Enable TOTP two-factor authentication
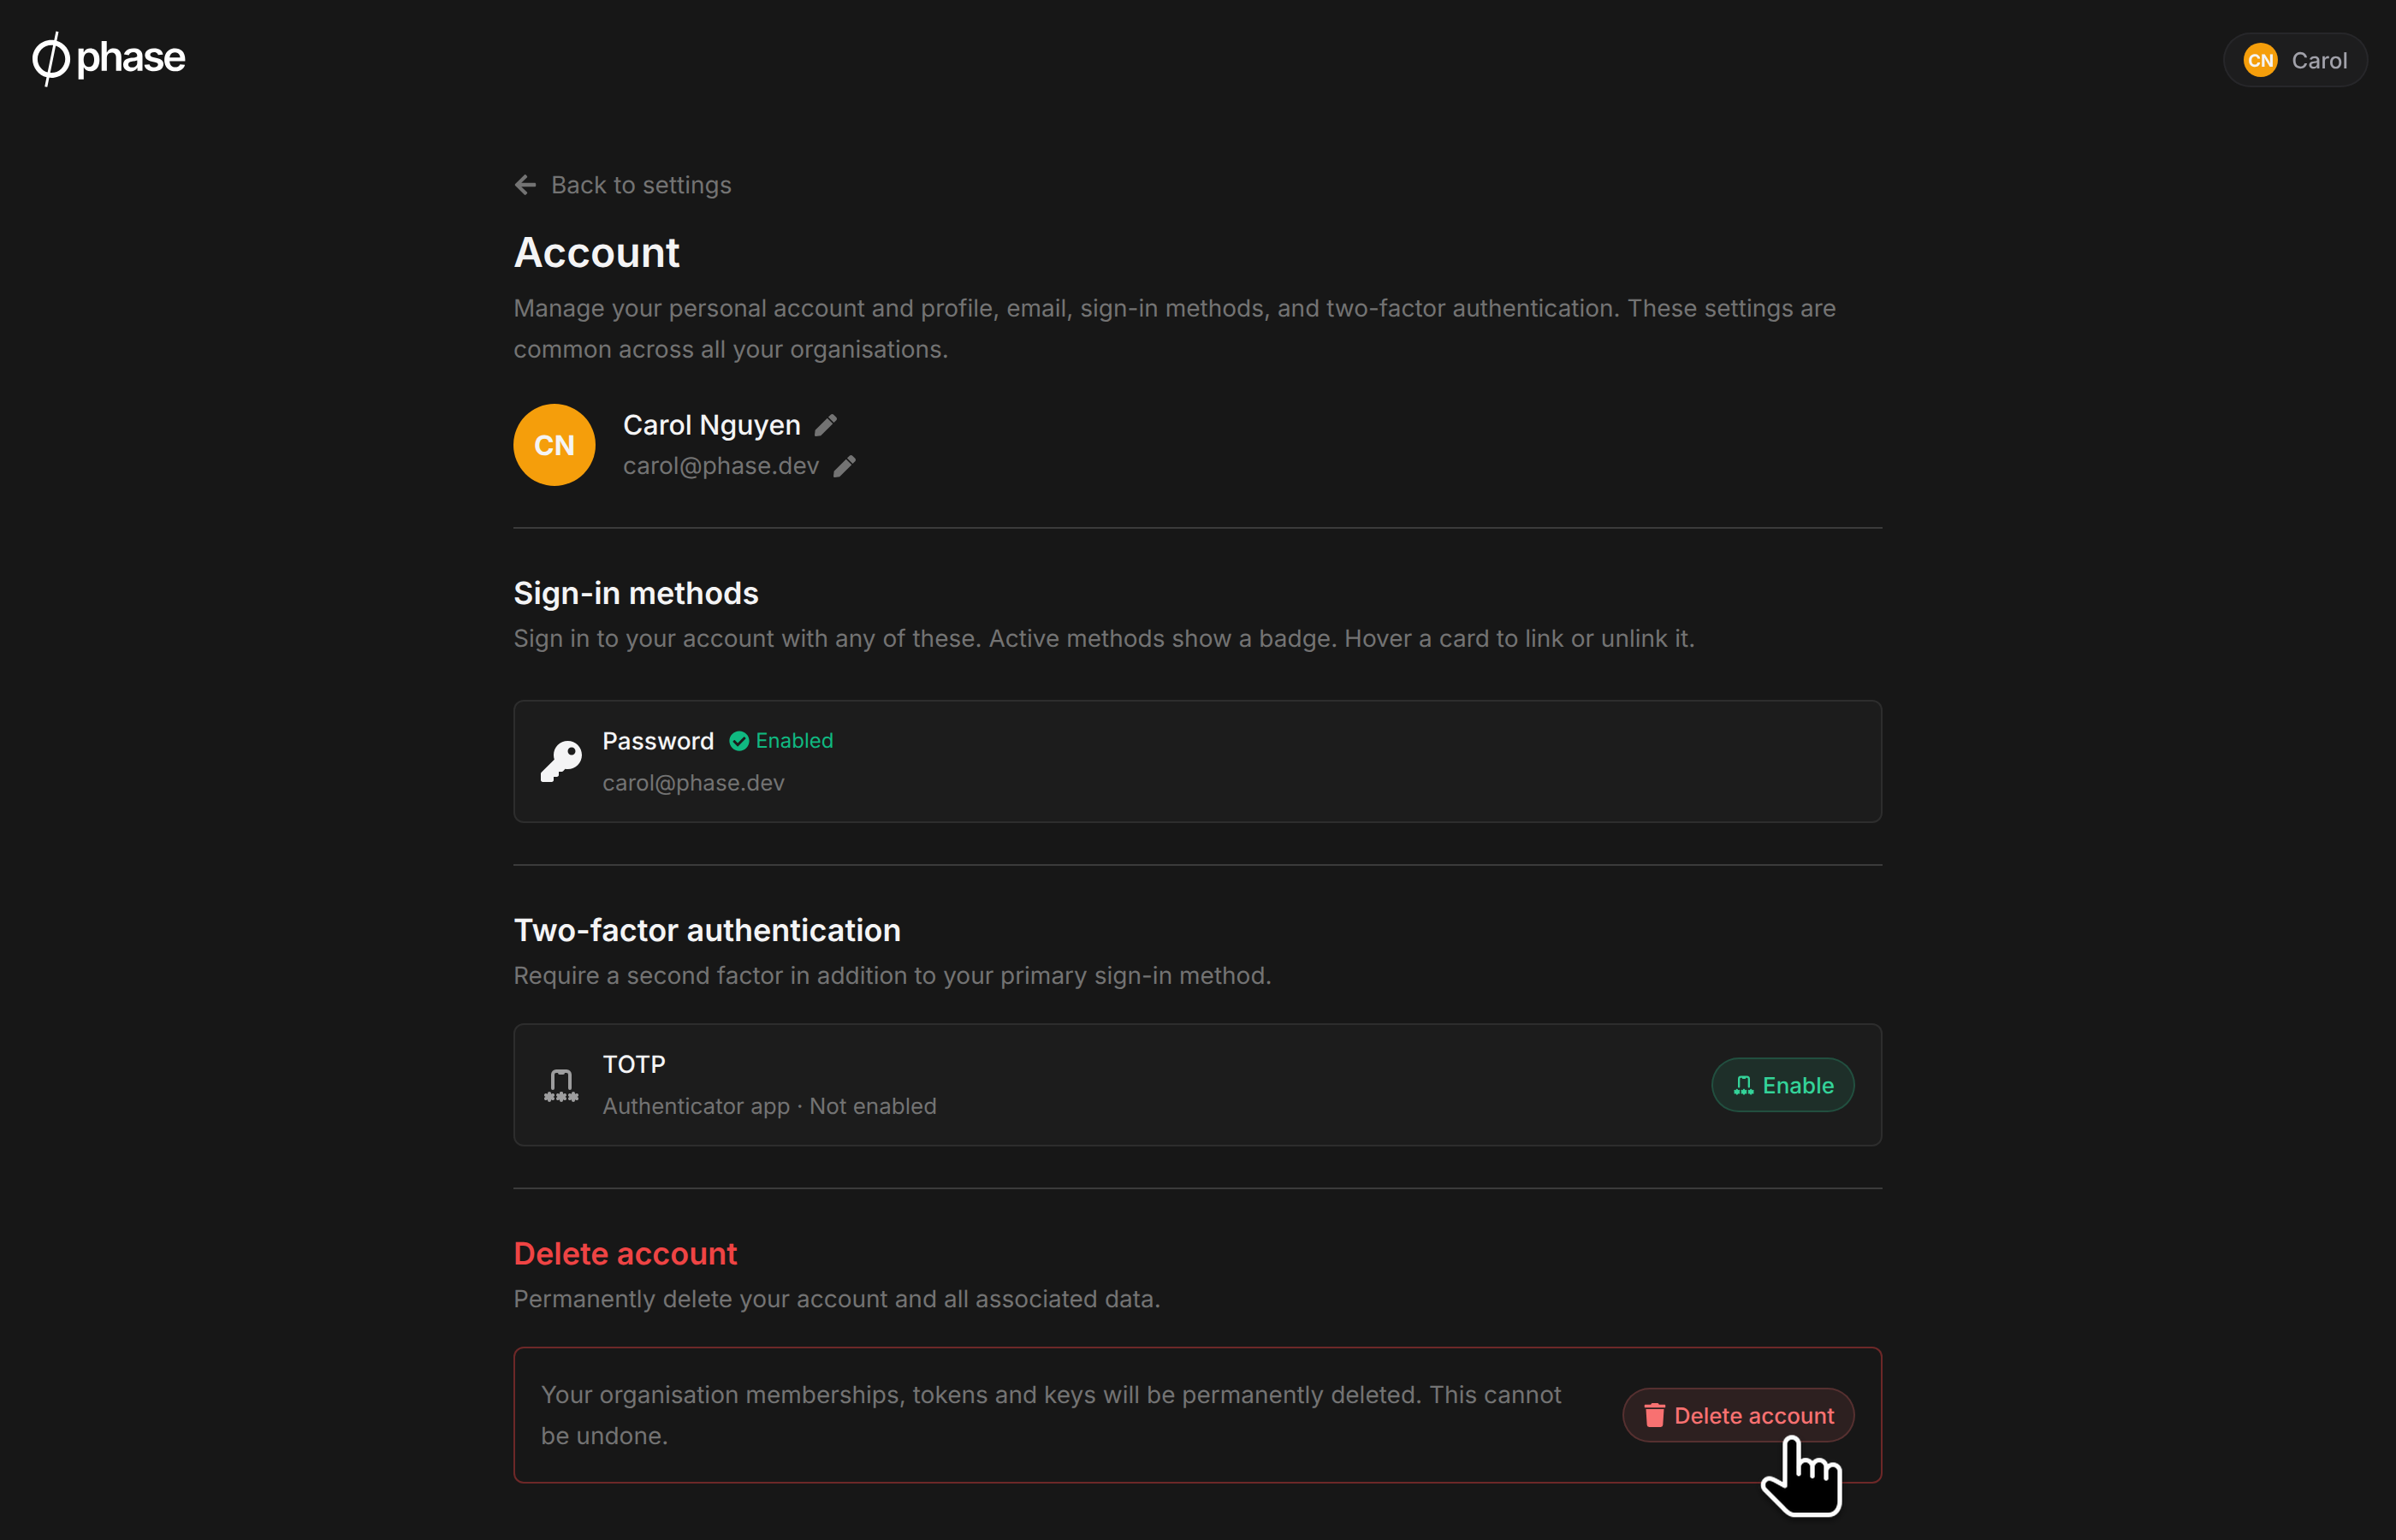 (x=1783, y=1085)
